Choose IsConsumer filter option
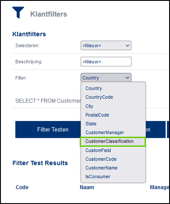 98,176
